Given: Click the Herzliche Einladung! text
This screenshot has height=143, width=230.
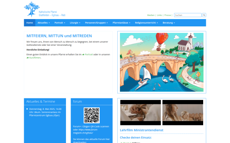Looking at the screenshot, I should point(38,50).
